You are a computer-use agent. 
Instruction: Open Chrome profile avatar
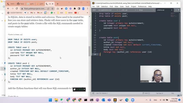coord(83,9)
